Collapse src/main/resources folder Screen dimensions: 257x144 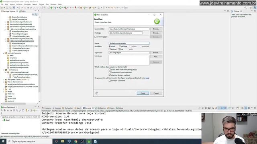point(4,53)
